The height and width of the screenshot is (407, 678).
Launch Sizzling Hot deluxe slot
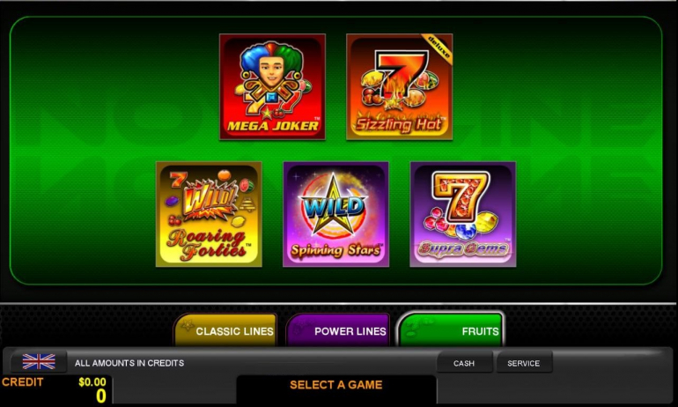[399, 87]
